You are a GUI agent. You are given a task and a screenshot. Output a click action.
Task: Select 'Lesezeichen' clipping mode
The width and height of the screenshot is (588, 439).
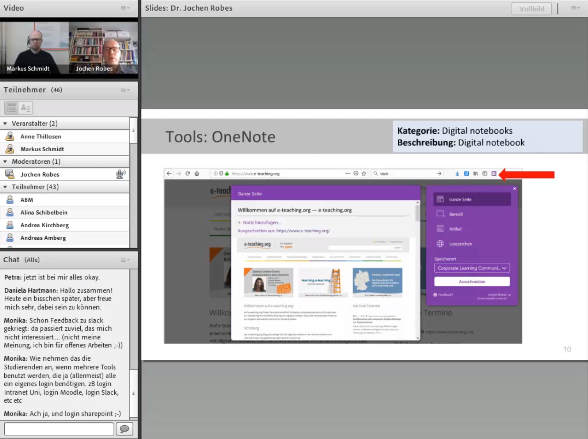tap(472, 244)
